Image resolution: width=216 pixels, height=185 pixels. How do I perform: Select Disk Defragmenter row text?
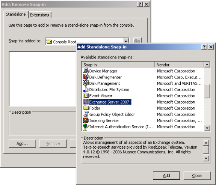(x=106, y=77)
